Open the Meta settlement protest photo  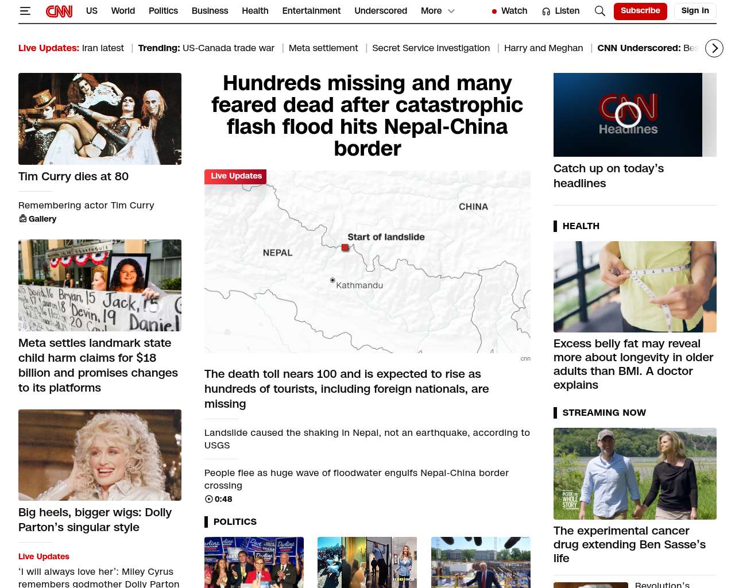[x=100, y=285]
